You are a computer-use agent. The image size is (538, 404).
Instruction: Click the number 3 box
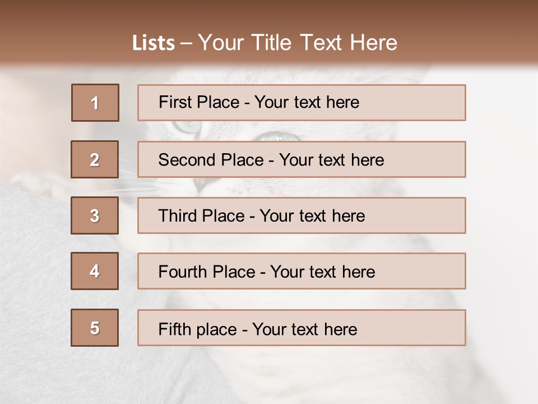(95, 215)
